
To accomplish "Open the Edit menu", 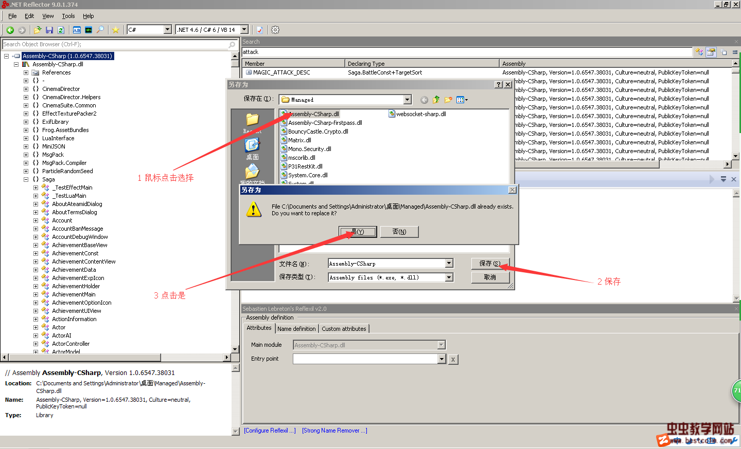I will [x=29, y=16].
